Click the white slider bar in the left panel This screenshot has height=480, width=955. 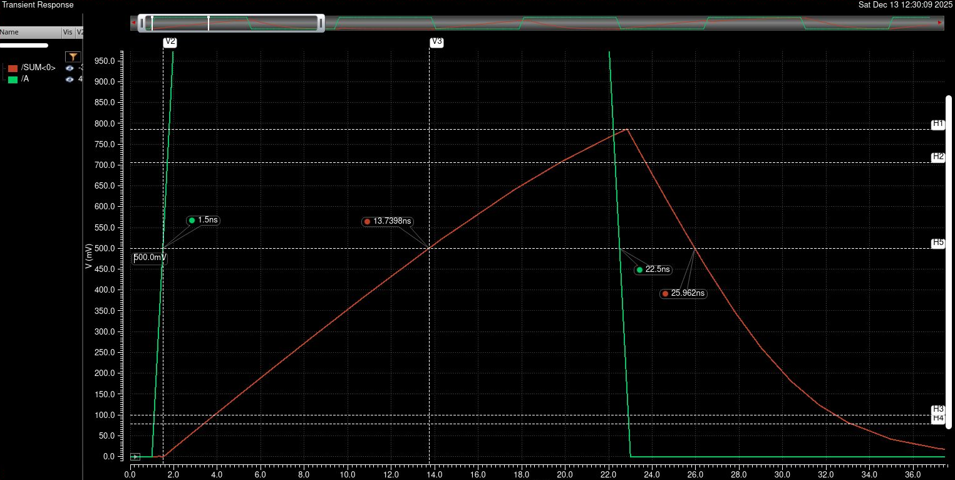25,45
